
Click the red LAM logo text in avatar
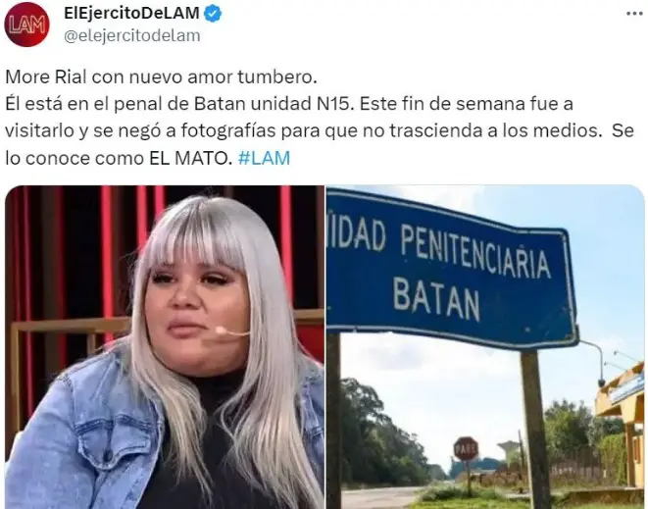point(26,25)
